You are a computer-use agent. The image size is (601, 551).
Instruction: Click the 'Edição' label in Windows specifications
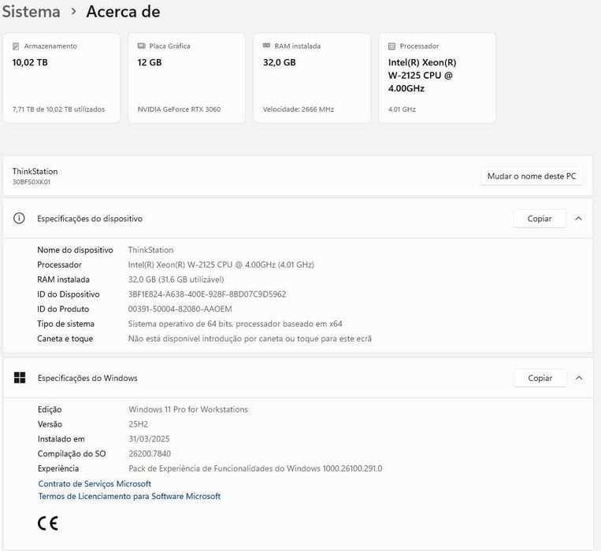coord(50,409)
